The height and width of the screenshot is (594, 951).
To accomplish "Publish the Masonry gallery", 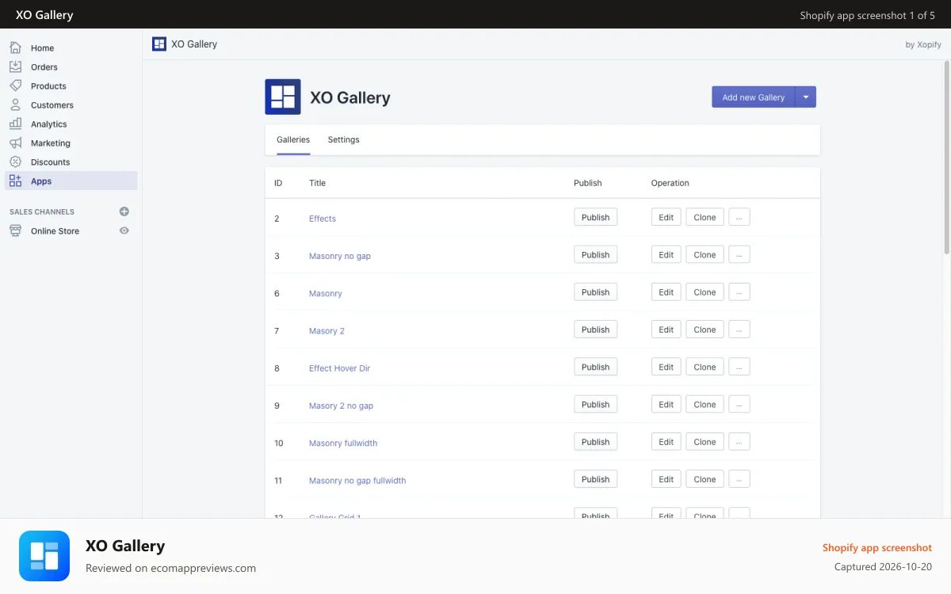I will pyautogui.click(x=595, y=291).
